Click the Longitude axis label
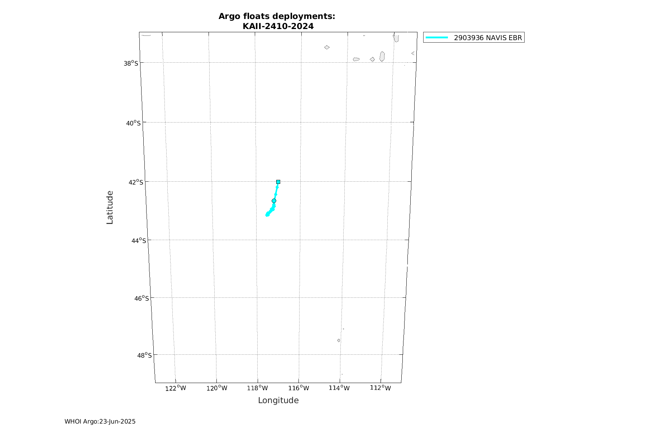The image size is (645, 430). [278, 400]
